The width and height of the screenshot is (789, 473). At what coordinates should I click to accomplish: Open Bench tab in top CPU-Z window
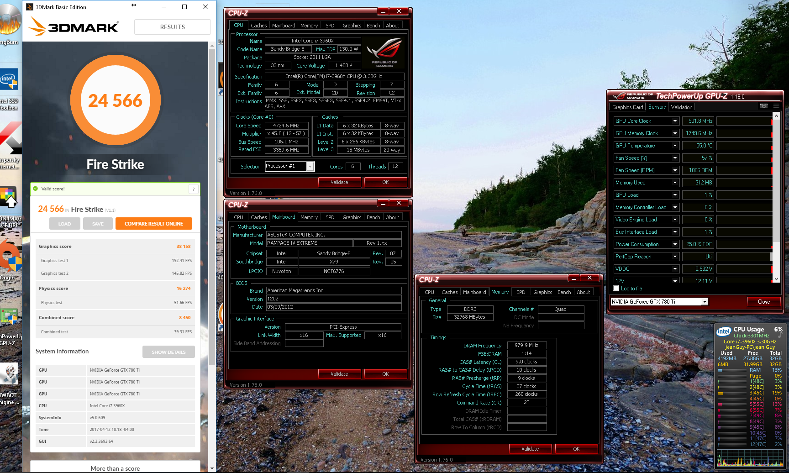point(373,26)
